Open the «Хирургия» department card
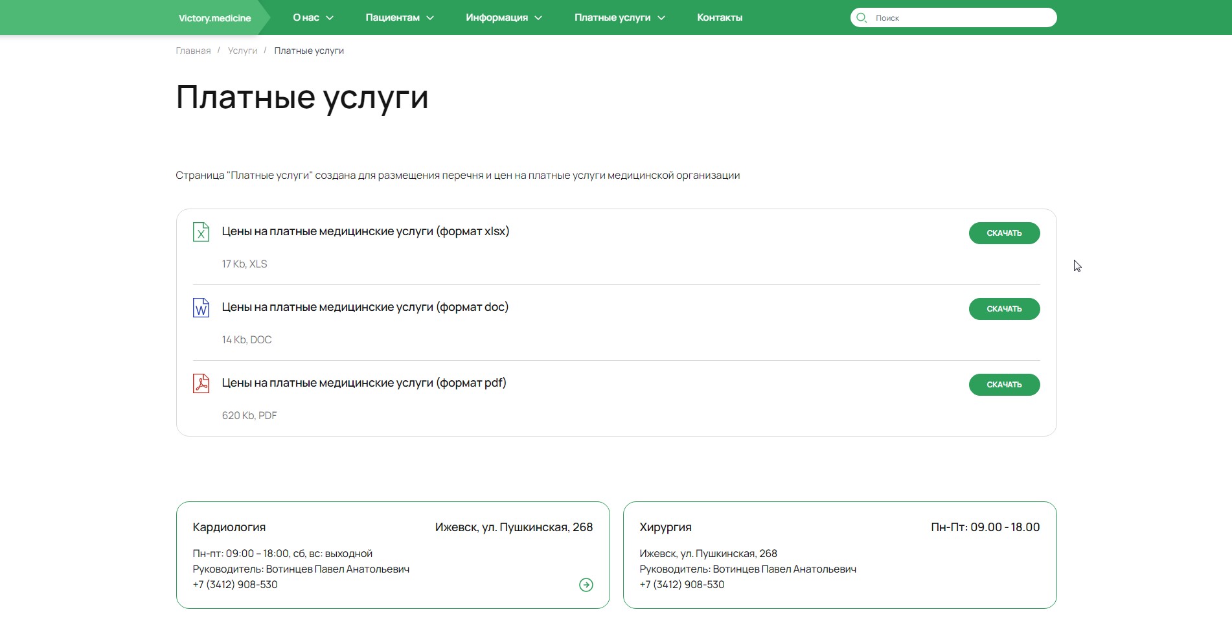The height and width of the screenshot is (627, 1232). (665, 527)
